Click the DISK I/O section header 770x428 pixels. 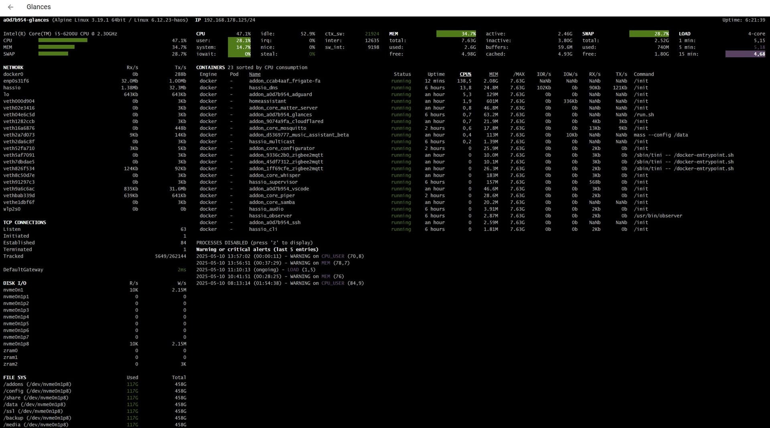point(15,283)
